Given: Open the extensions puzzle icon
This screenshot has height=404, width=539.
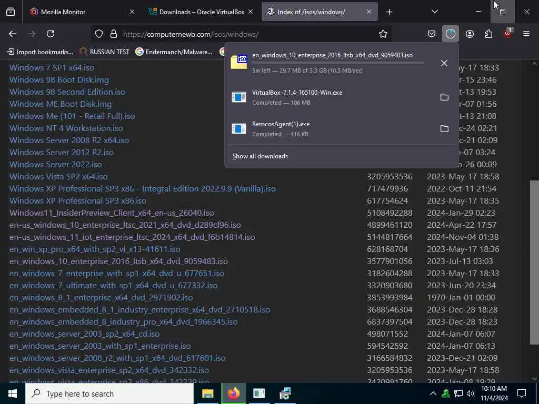Looking at the screenshot, I should [488, 34].
